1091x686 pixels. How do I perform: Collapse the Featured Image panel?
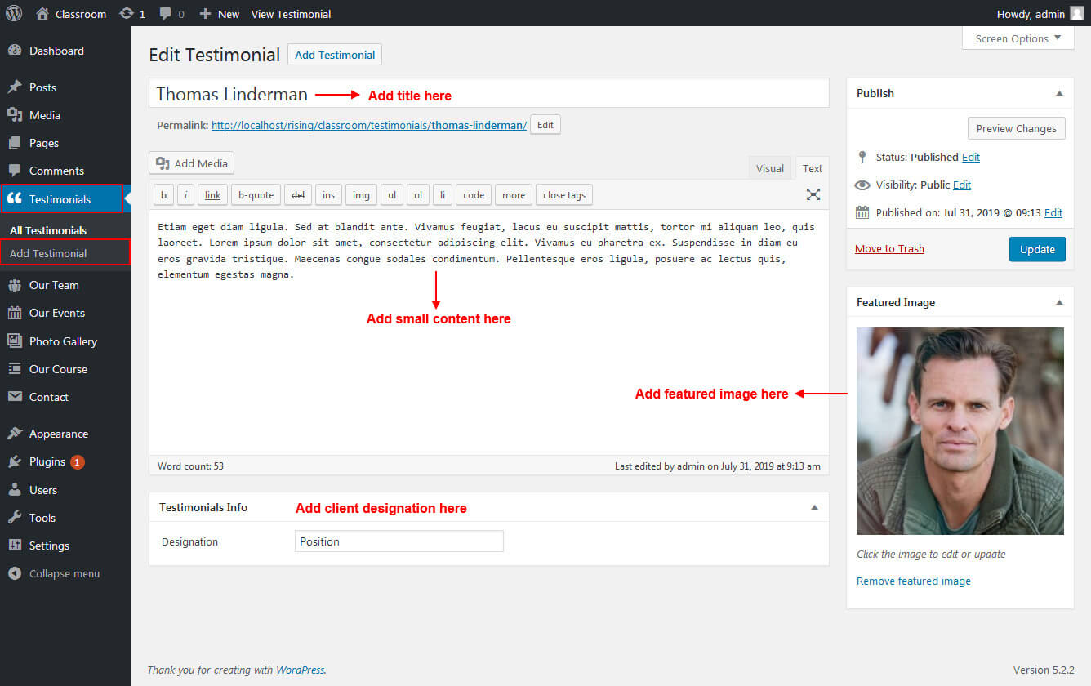click(1059, 302)
